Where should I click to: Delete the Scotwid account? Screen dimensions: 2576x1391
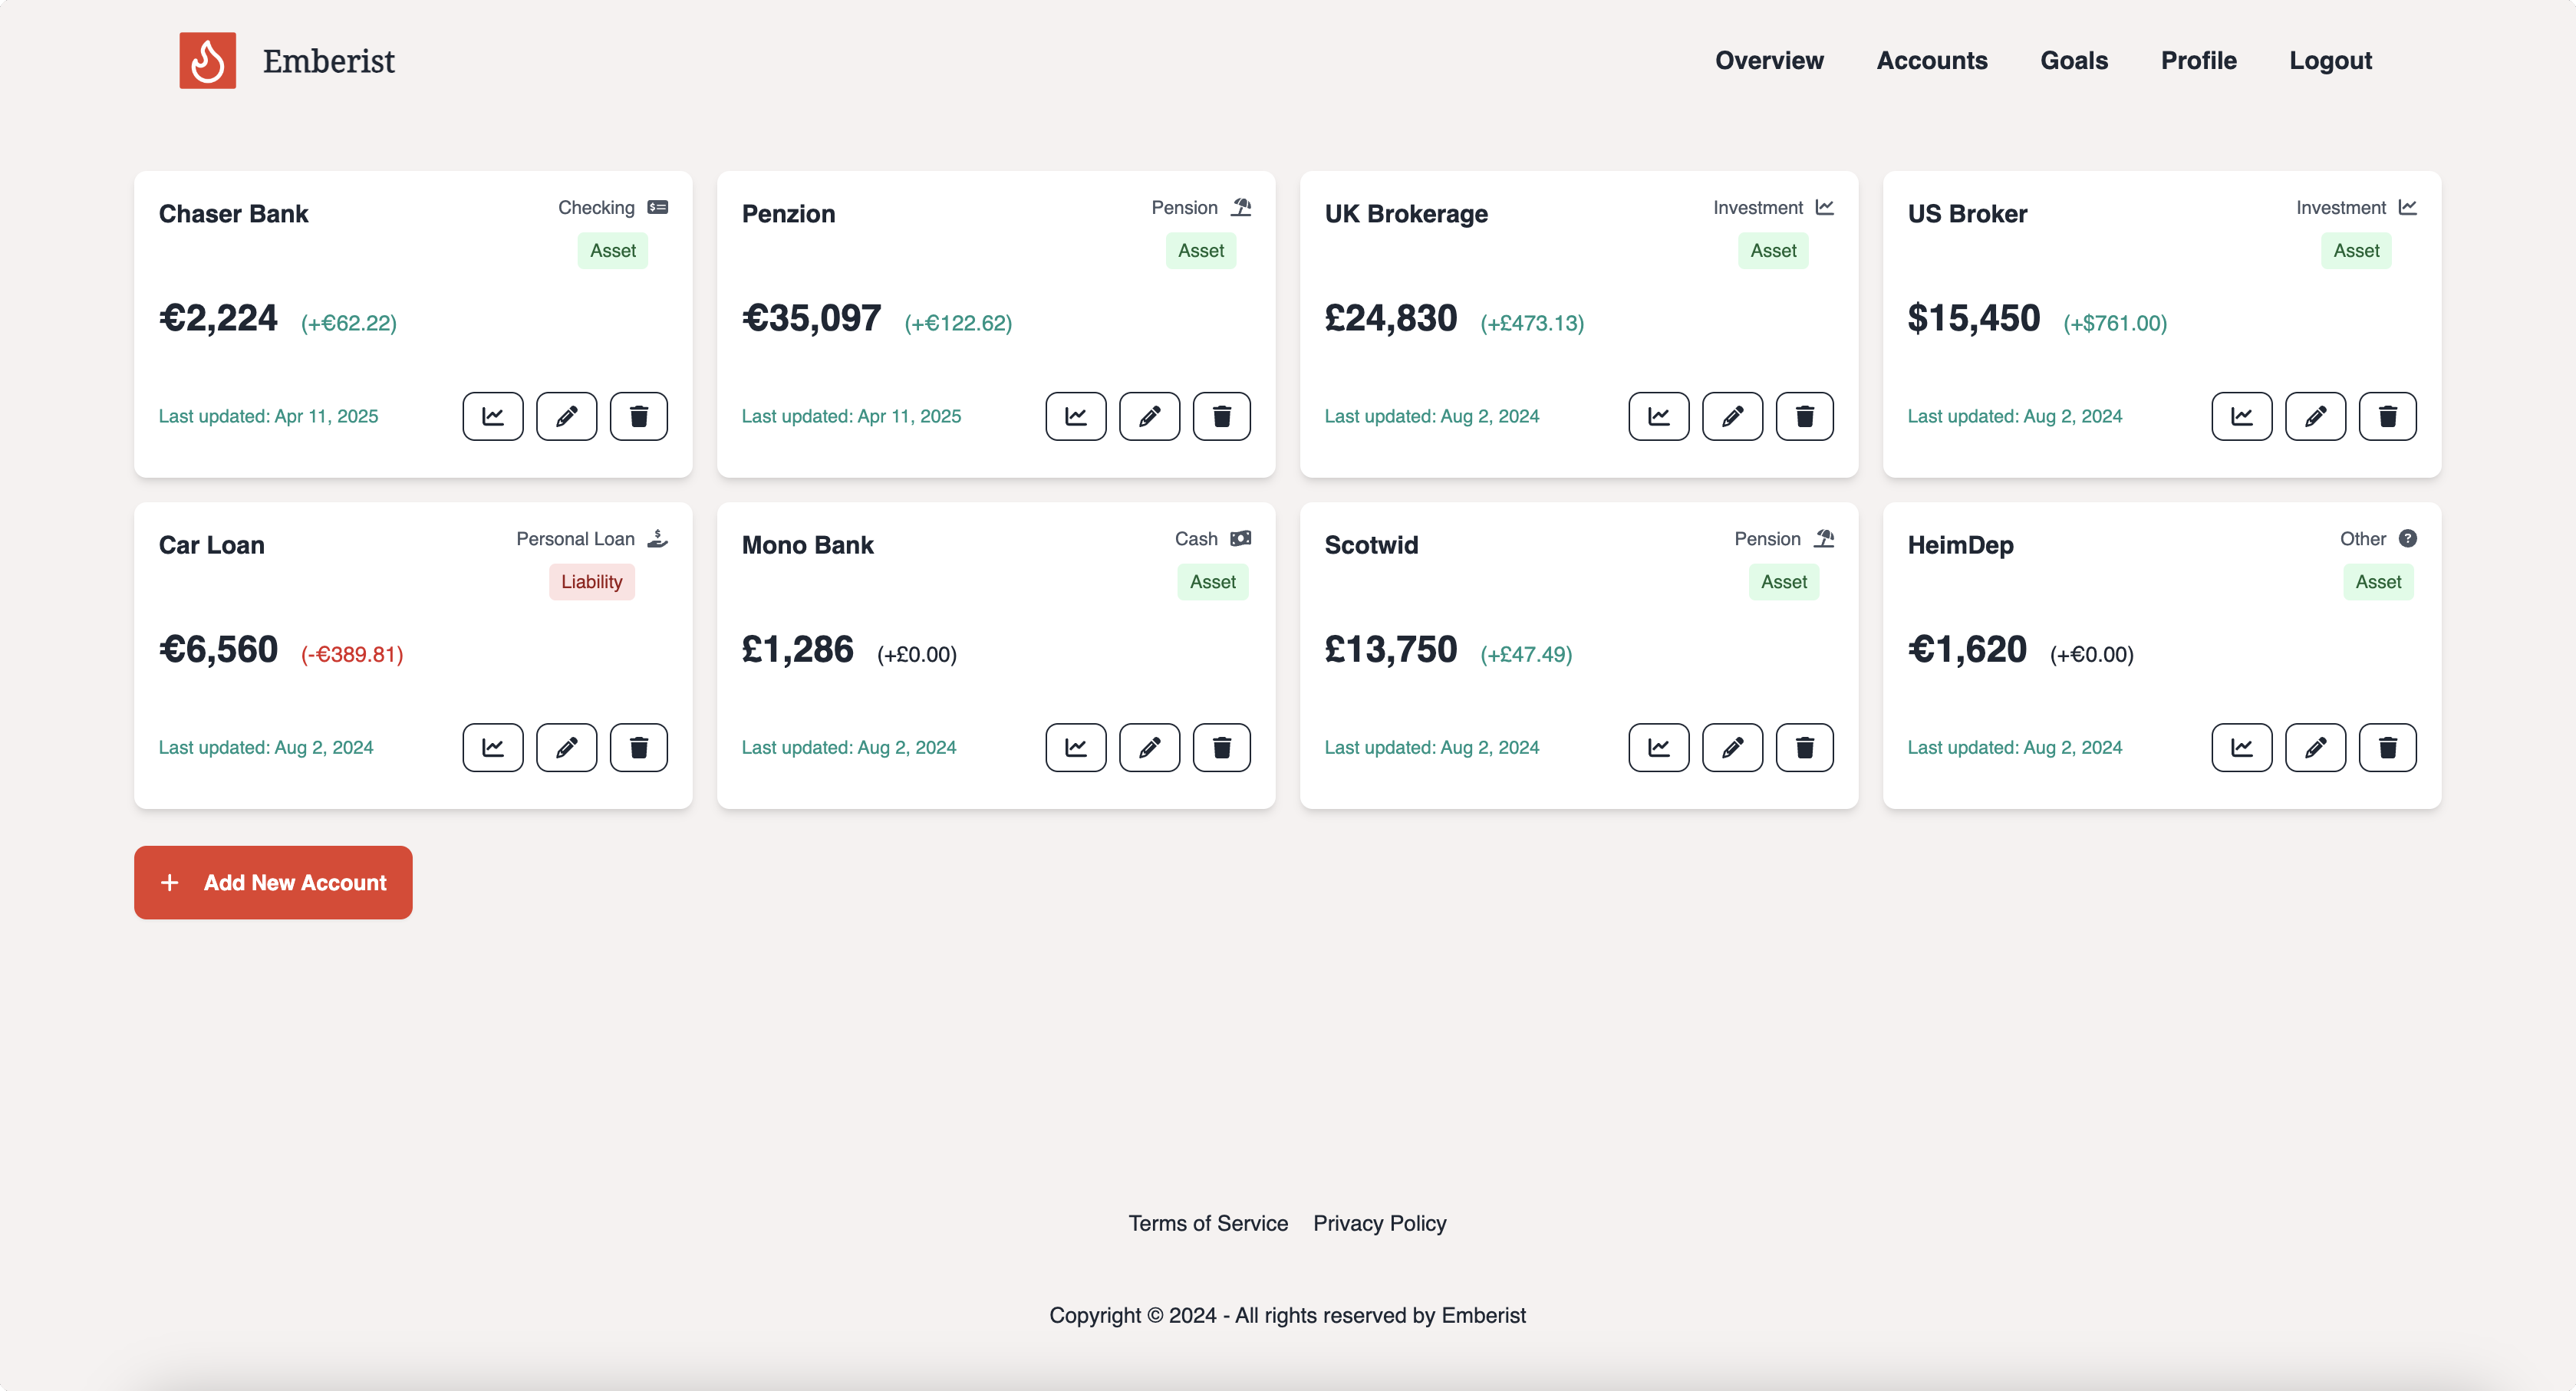[x=1805, y=748]
